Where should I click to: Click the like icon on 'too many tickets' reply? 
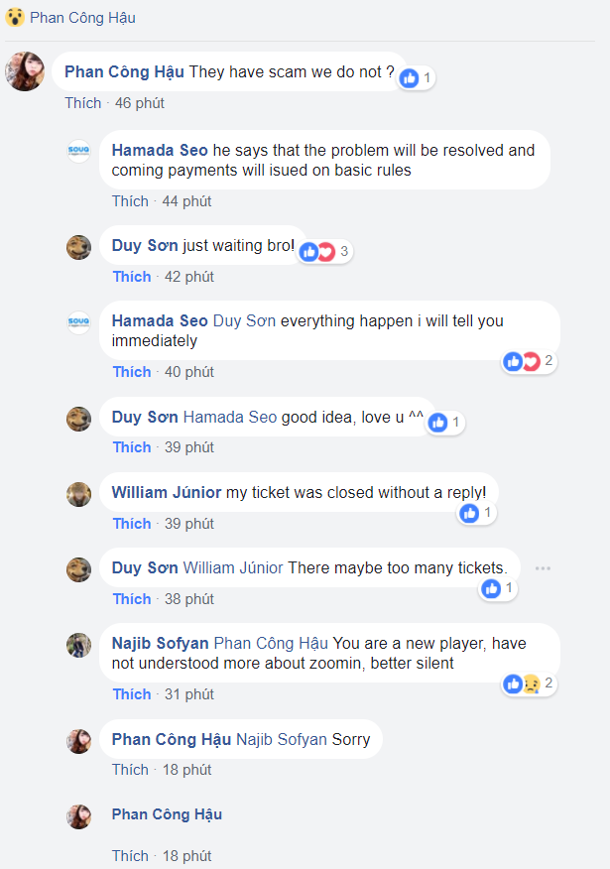491,589
